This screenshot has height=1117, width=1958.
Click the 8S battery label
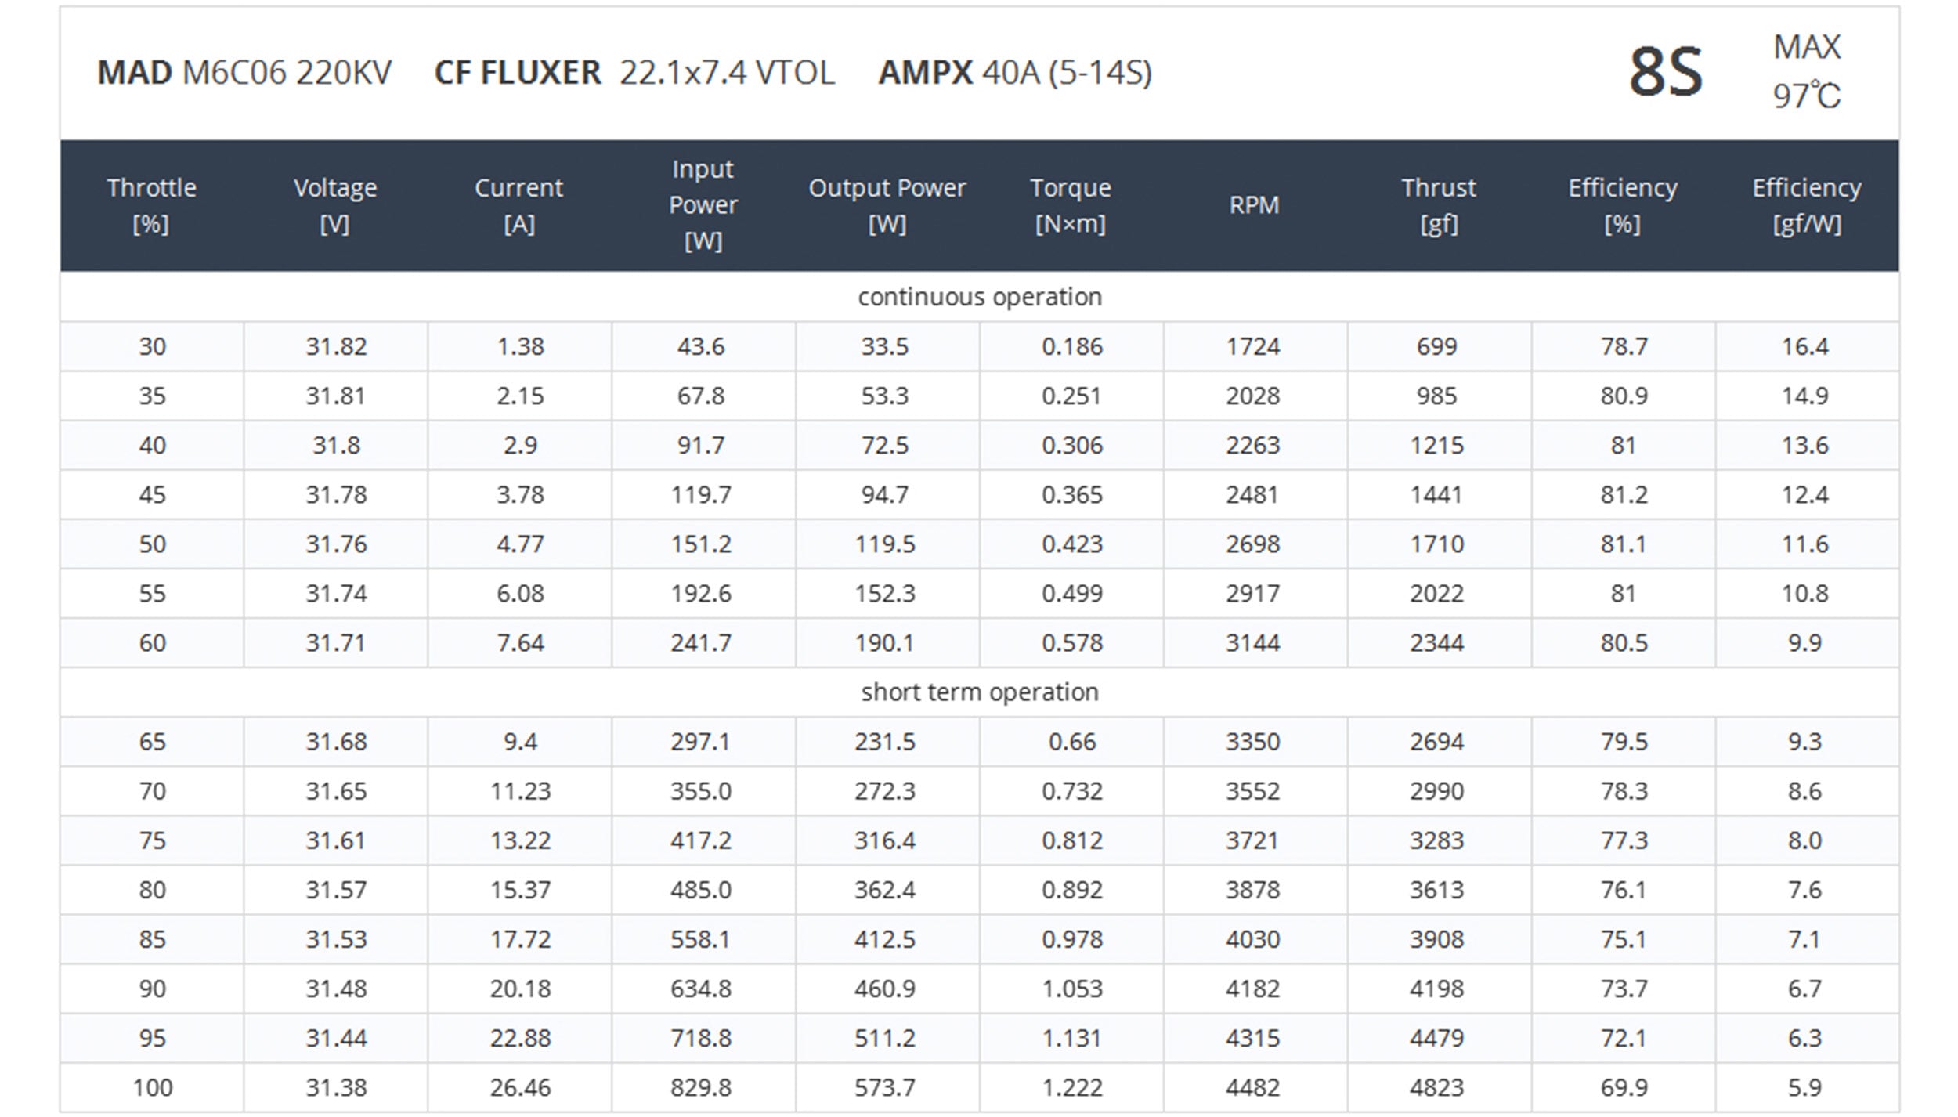(1666, 72)
